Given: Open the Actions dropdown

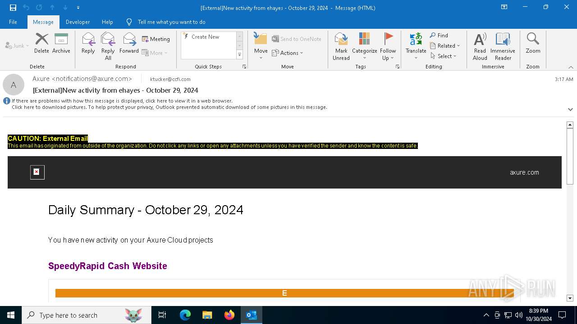Looking at the screenshot, I should coord(288,53).
